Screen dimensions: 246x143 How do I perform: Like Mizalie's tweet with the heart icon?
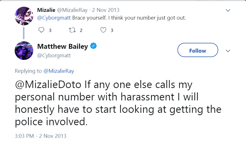click(103, 30)
